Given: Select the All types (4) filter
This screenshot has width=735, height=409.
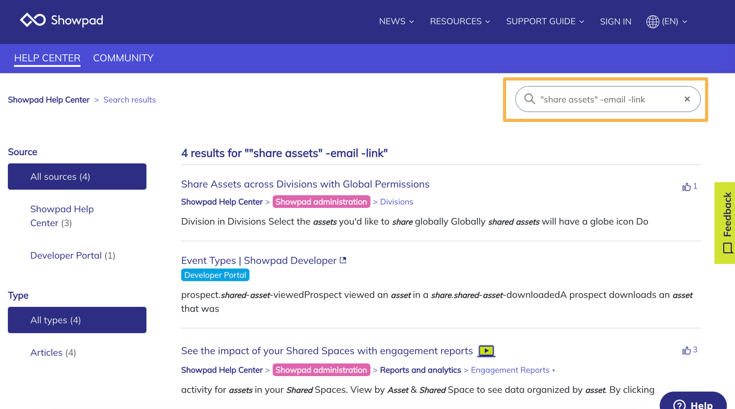Looking at the screenshot, I should pos(77,320).
